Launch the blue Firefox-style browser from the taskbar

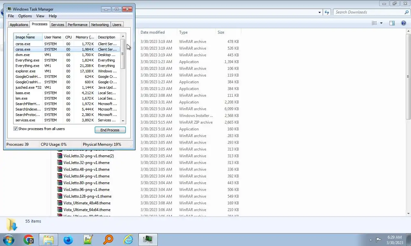(68, 240)
